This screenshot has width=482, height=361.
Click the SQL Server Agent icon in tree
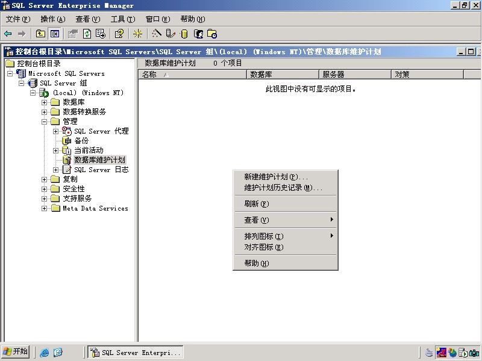[x=67, y=131]
